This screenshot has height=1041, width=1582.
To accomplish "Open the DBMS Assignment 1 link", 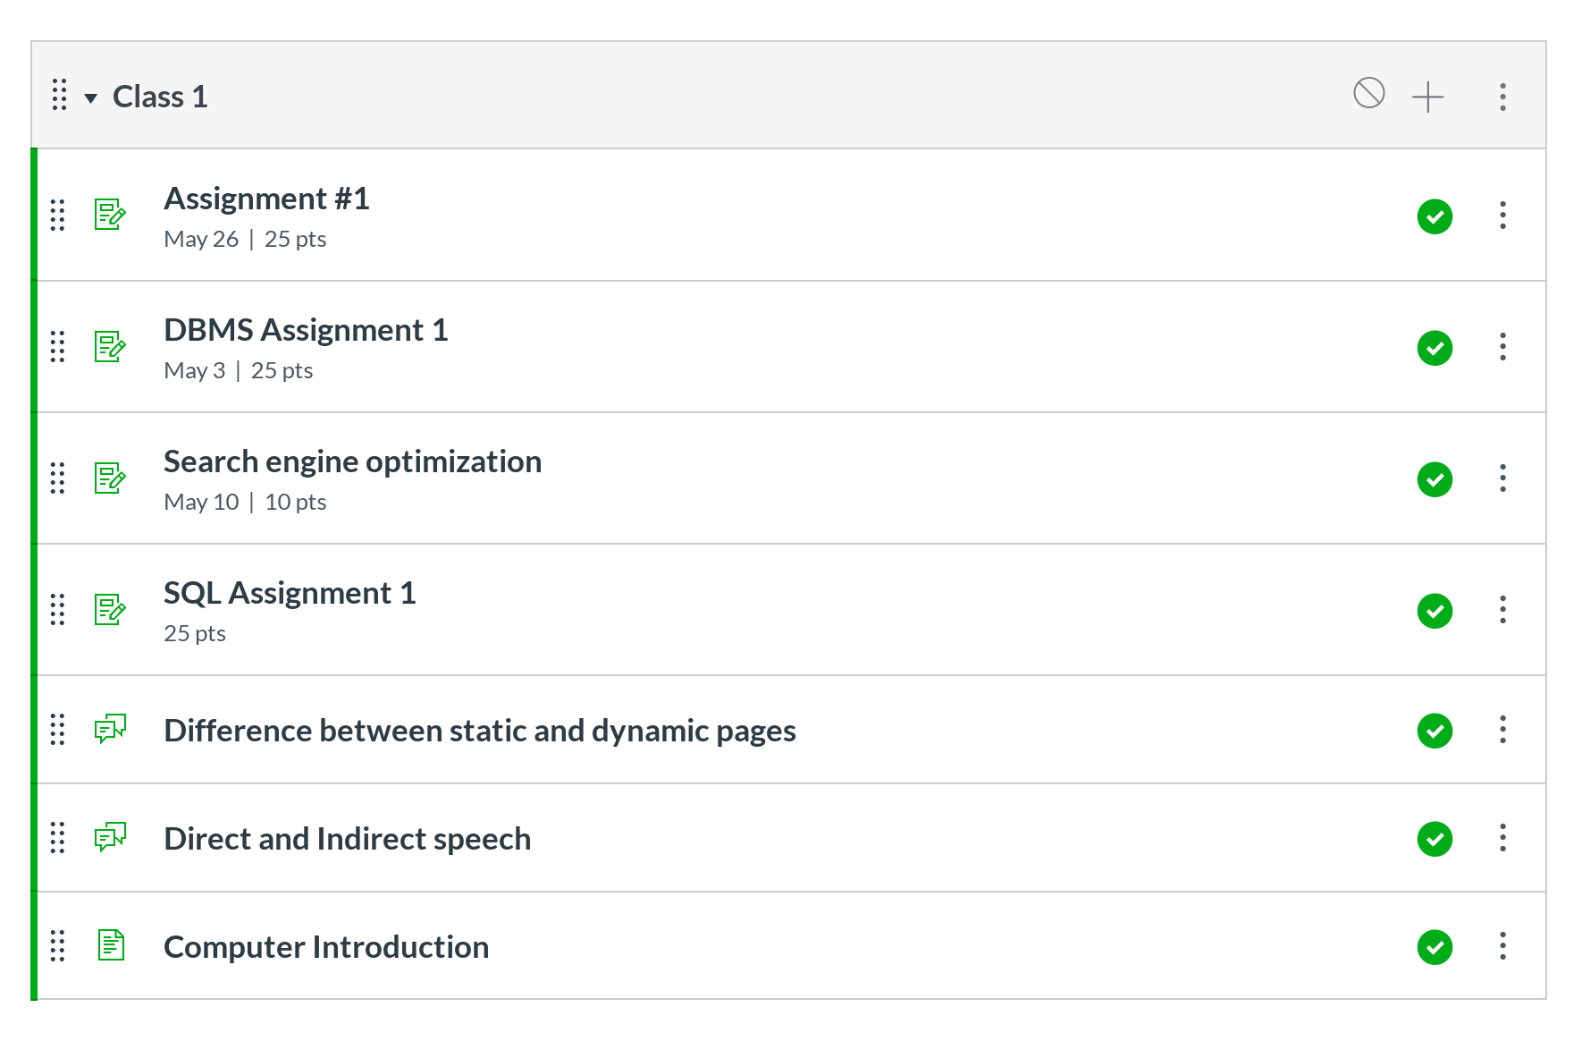I will click(306, 330).
